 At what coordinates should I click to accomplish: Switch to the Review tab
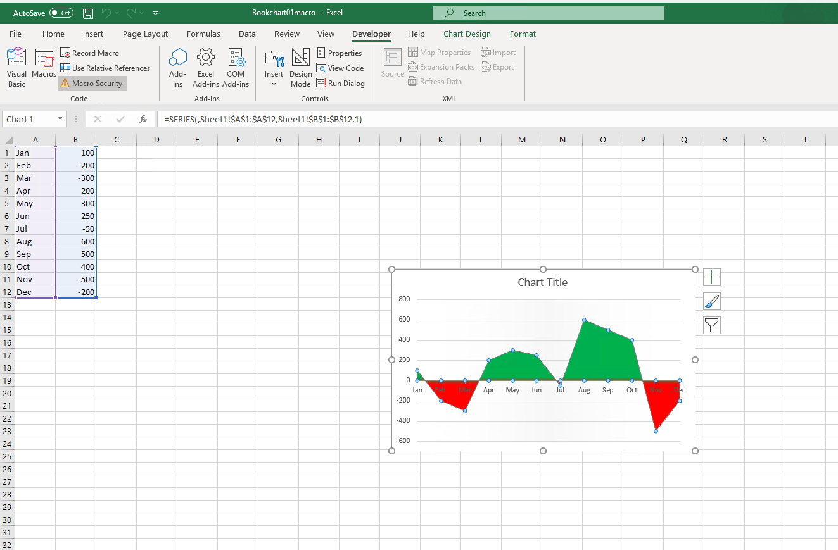point(287,34)
